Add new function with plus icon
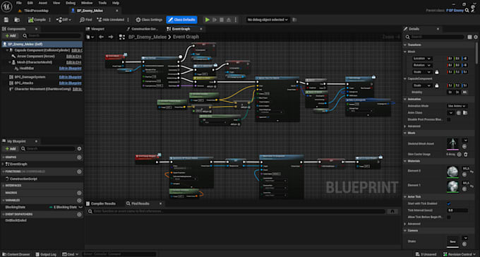 pos(79,172)
